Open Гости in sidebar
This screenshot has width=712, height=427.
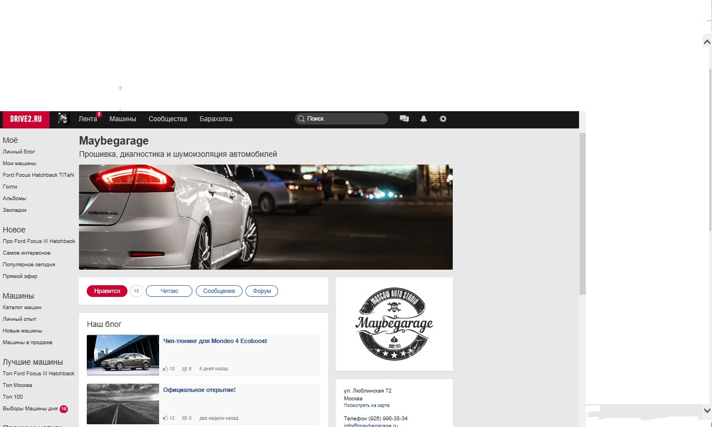(10, 187)
